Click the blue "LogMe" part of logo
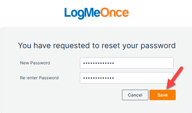This screenshot has height=113, width=192. coord(82,13)
